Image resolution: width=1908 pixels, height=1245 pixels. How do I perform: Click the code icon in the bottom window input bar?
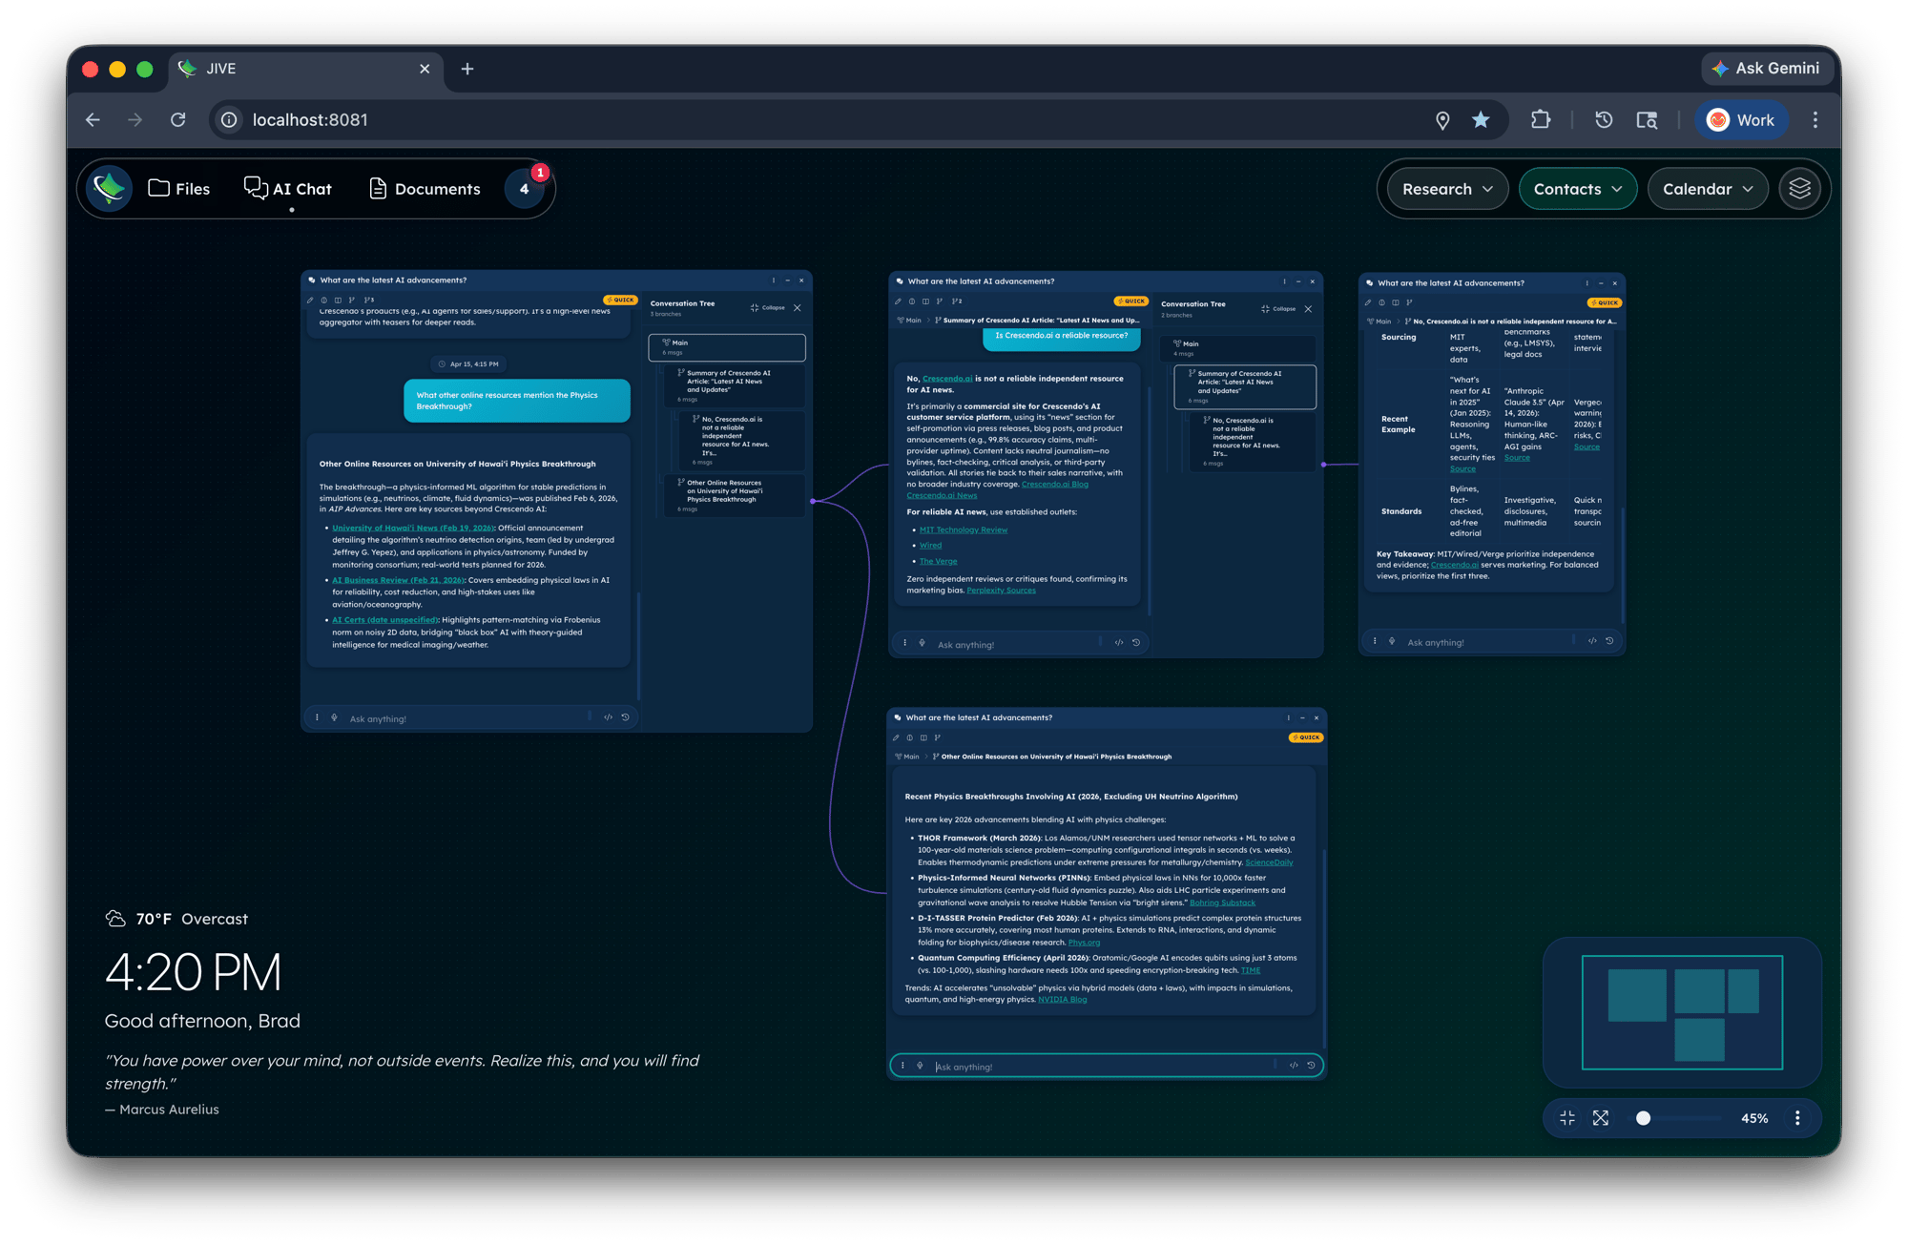click(x=1294, y=1066)
